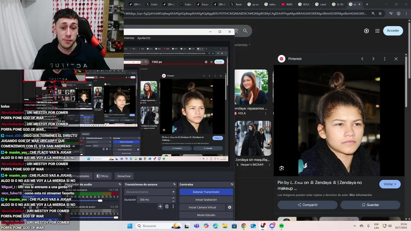Click Iniciar Grabación in OBS

click(206, 200)
